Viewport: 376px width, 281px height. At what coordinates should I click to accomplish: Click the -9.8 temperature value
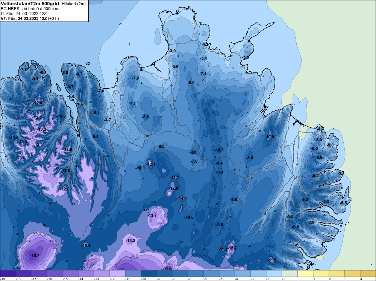[x=296, y=227]
